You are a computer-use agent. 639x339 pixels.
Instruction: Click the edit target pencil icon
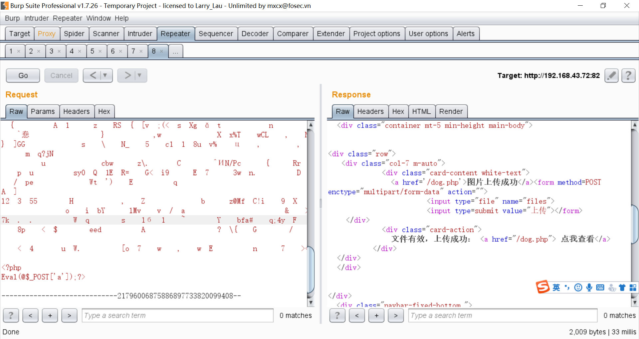click(611, 75)
